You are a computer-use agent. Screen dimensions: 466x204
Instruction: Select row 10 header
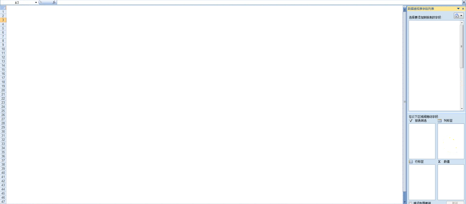(x=3, y=49)
